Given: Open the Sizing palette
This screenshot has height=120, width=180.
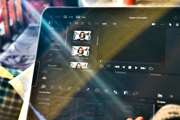Looking at the screenshot, I should click(x=135, y=93).
